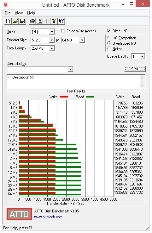Enable Force Write Access checkbox
This screenshot has width=152, height=233.
point(63,31)
